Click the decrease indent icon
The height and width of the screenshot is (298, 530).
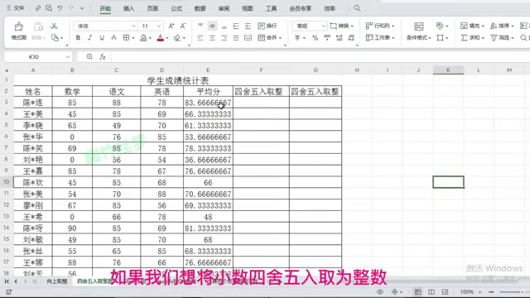click(x=236, y=26)
